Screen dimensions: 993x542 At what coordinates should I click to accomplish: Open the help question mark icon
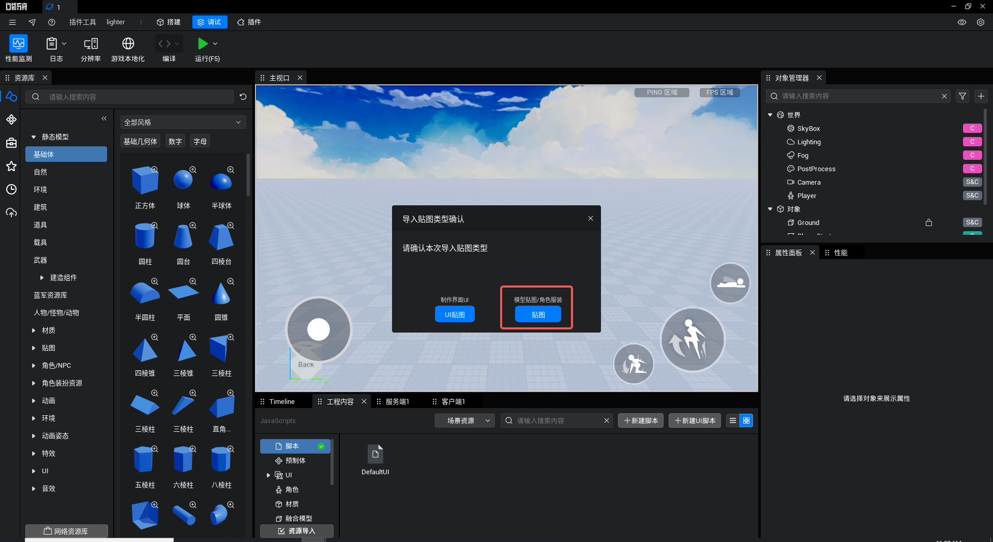(52, 22)
